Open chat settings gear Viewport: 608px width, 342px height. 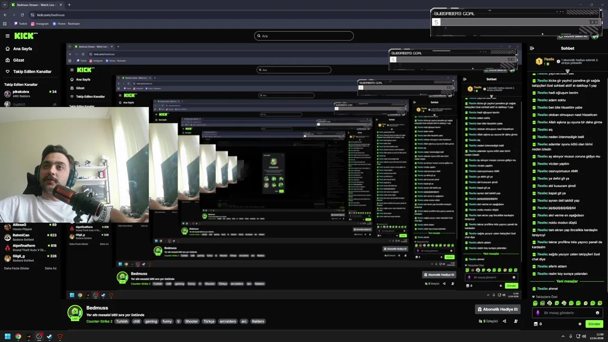coord(580,324)
